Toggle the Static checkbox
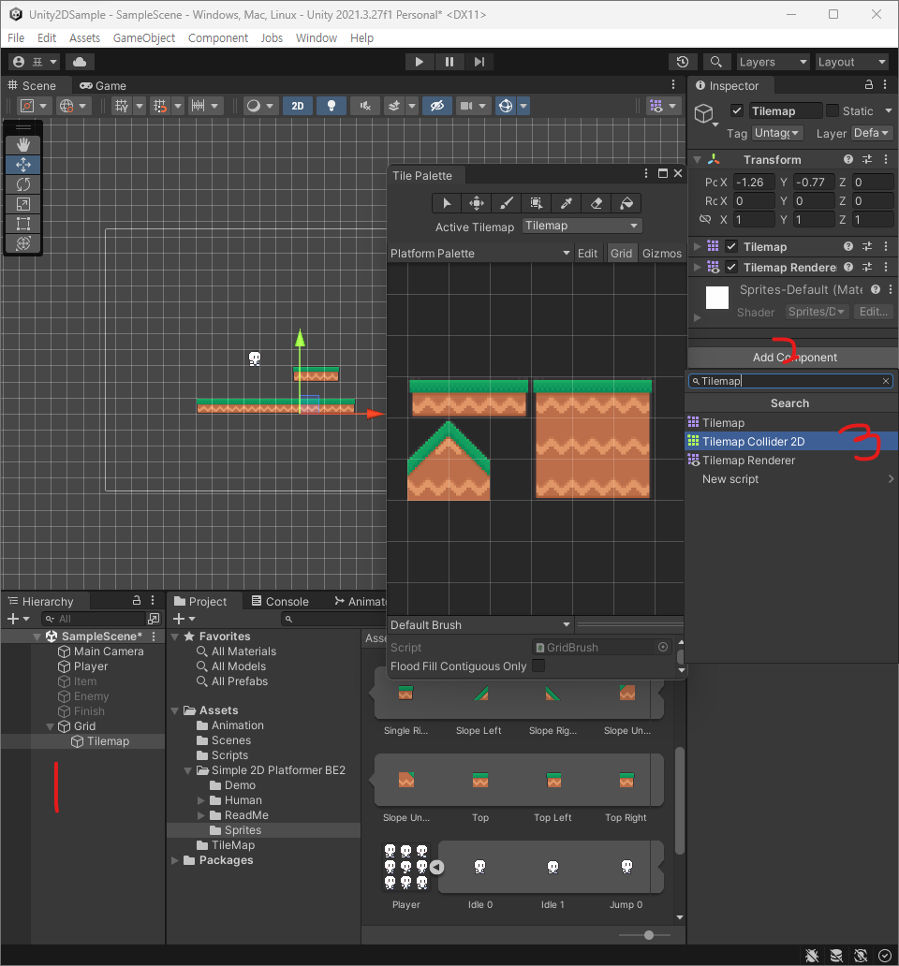 (833, 110)
